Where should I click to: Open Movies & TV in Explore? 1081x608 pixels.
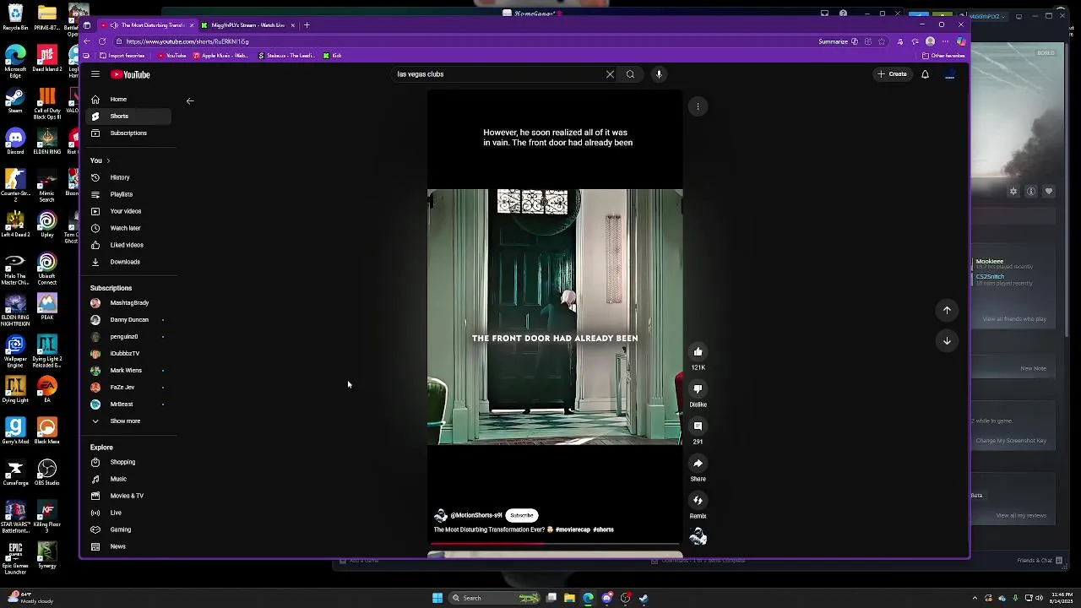[129, 496]
